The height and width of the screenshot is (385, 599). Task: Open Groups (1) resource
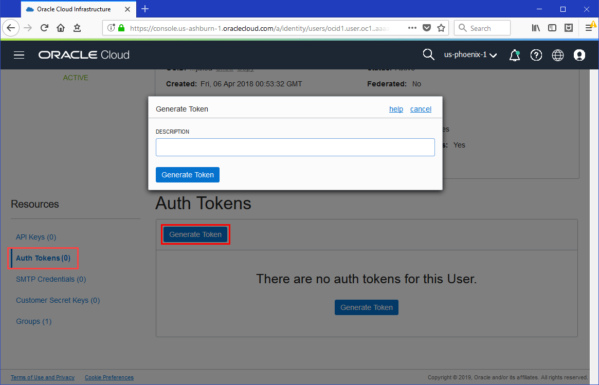[x=33, y=321]
